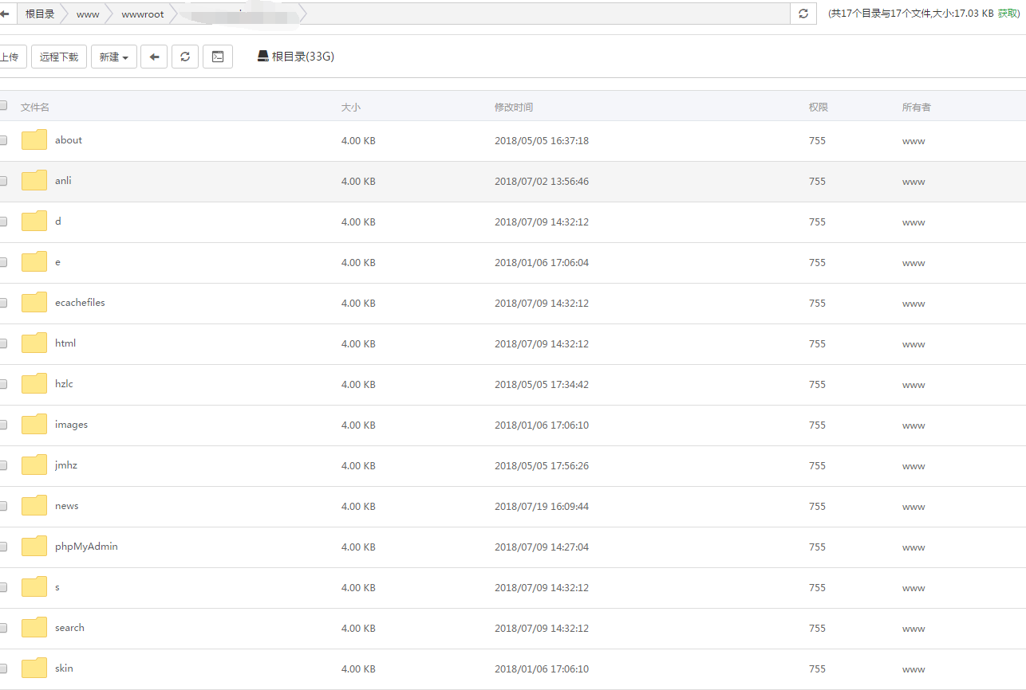Click the www owner of hzlc row
The height and width of the screenshot is (690, 1026).
point(914,385)
